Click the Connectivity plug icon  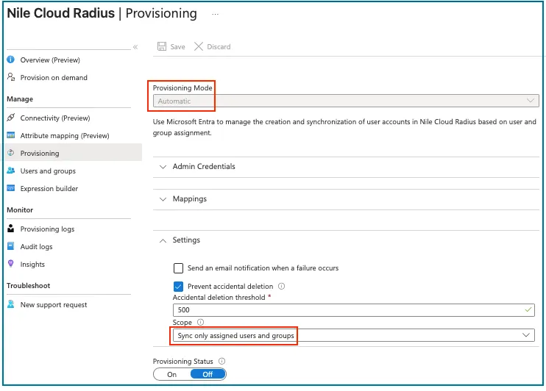coord(11,118)
